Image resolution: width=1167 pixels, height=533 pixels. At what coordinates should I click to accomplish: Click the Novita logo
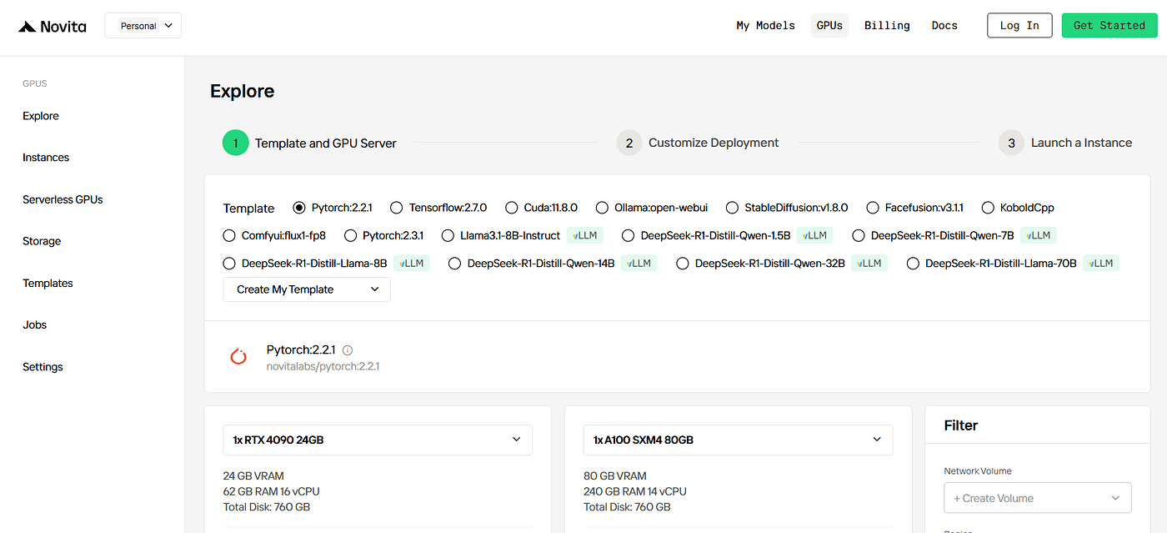click(x=53, y=26)
